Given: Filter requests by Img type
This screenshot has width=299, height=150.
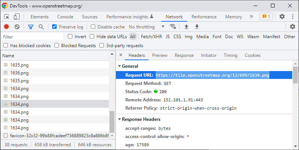Looking at the screenshot, I should tap(188, 37).
